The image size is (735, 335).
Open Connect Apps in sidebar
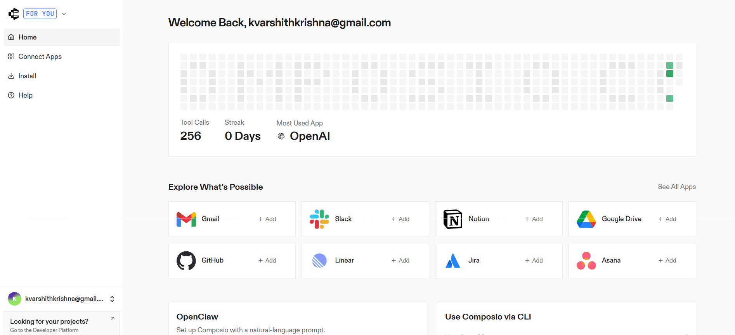click(62, 57)
